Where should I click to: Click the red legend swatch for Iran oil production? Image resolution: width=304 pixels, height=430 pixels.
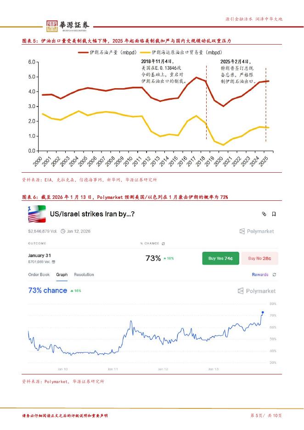(x=83, y=53)
